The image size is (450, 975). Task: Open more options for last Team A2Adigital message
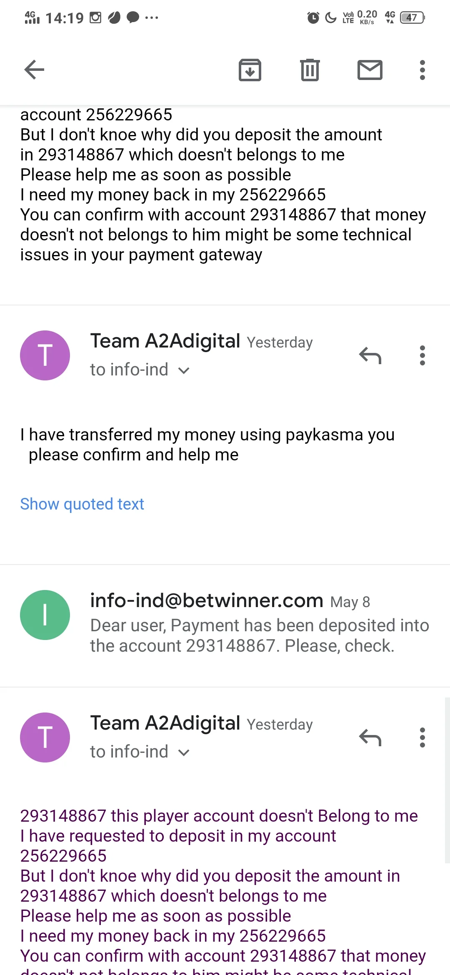(x=422, y=737)
